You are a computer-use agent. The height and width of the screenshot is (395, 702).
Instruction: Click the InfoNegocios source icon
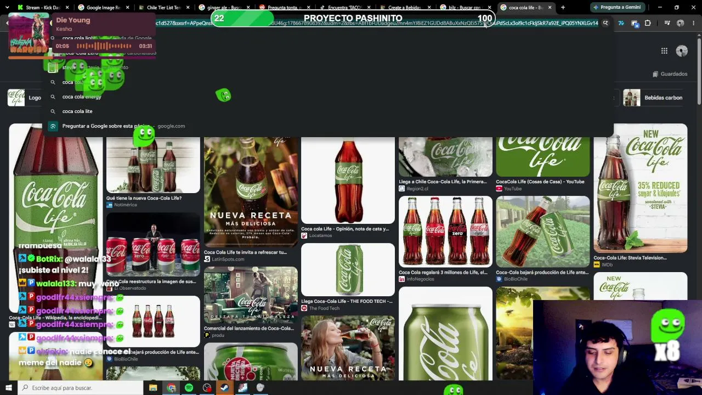(x=402, y=279)
